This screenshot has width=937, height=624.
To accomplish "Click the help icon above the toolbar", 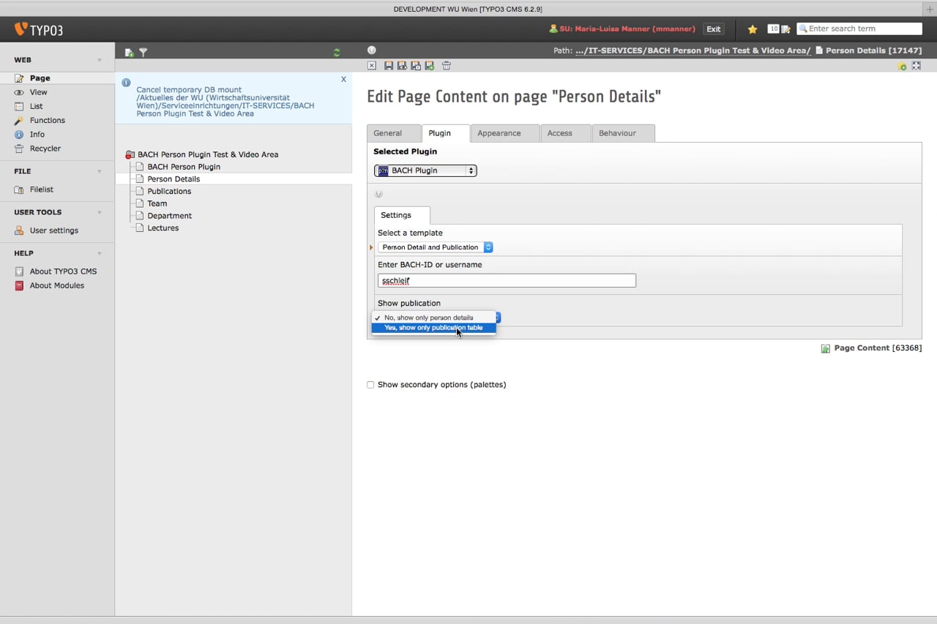I will 372,50.
